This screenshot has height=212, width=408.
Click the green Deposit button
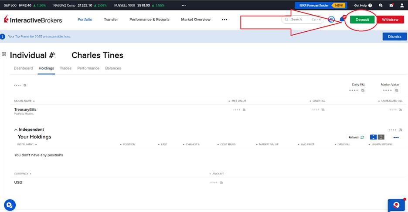(362, 20)
